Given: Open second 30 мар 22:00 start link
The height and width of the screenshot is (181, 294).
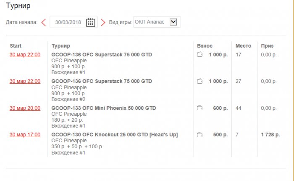Looking at the screenshot, I should (x=25, y=81).
